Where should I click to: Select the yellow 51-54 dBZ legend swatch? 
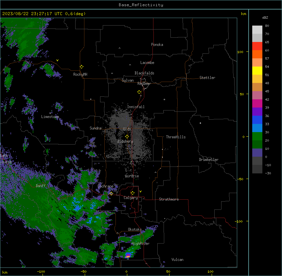(x=257, y=70)
